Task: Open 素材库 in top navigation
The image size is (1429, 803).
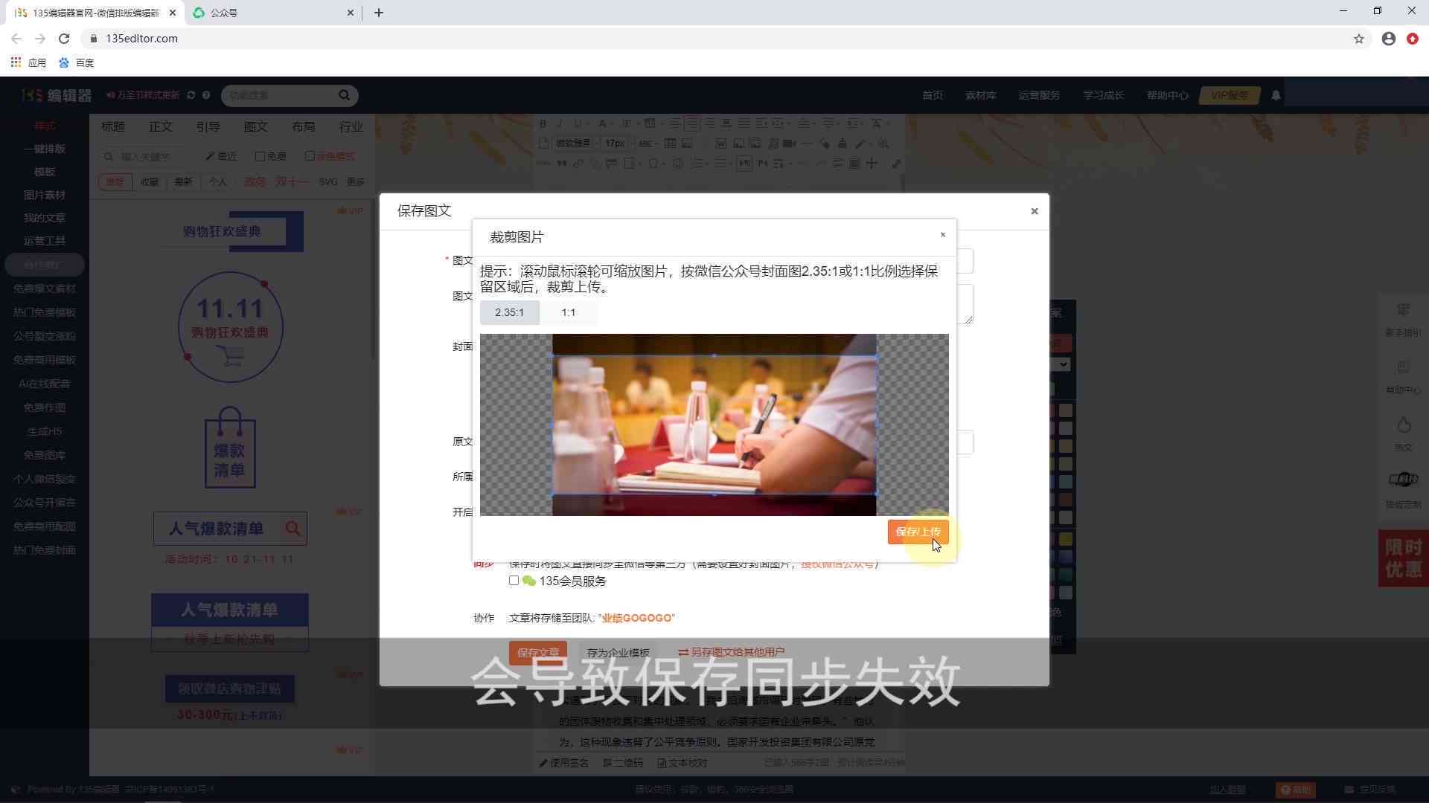Action: (x=981, y=95)
